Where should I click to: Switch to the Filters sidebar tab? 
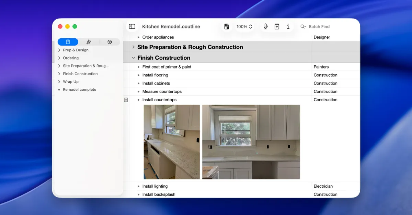110,42
